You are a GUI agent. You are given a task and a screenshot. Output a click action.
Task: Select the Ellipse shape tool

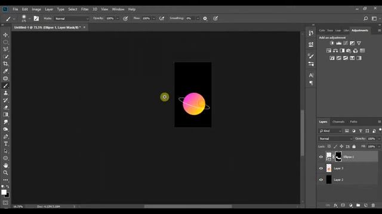point(5,158)
